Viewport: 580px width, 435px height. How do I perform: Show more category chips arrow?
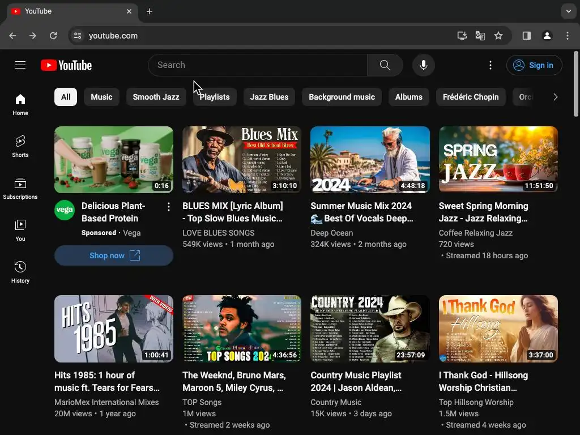coord(555,97)
